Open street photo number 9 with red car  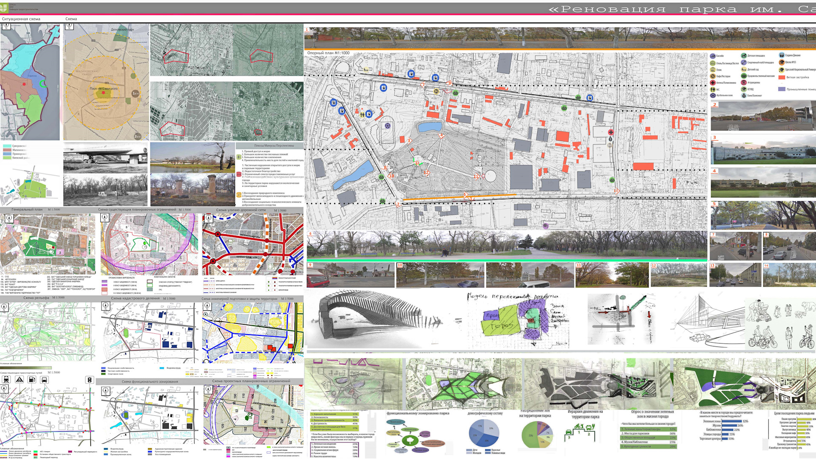point(351,275)
